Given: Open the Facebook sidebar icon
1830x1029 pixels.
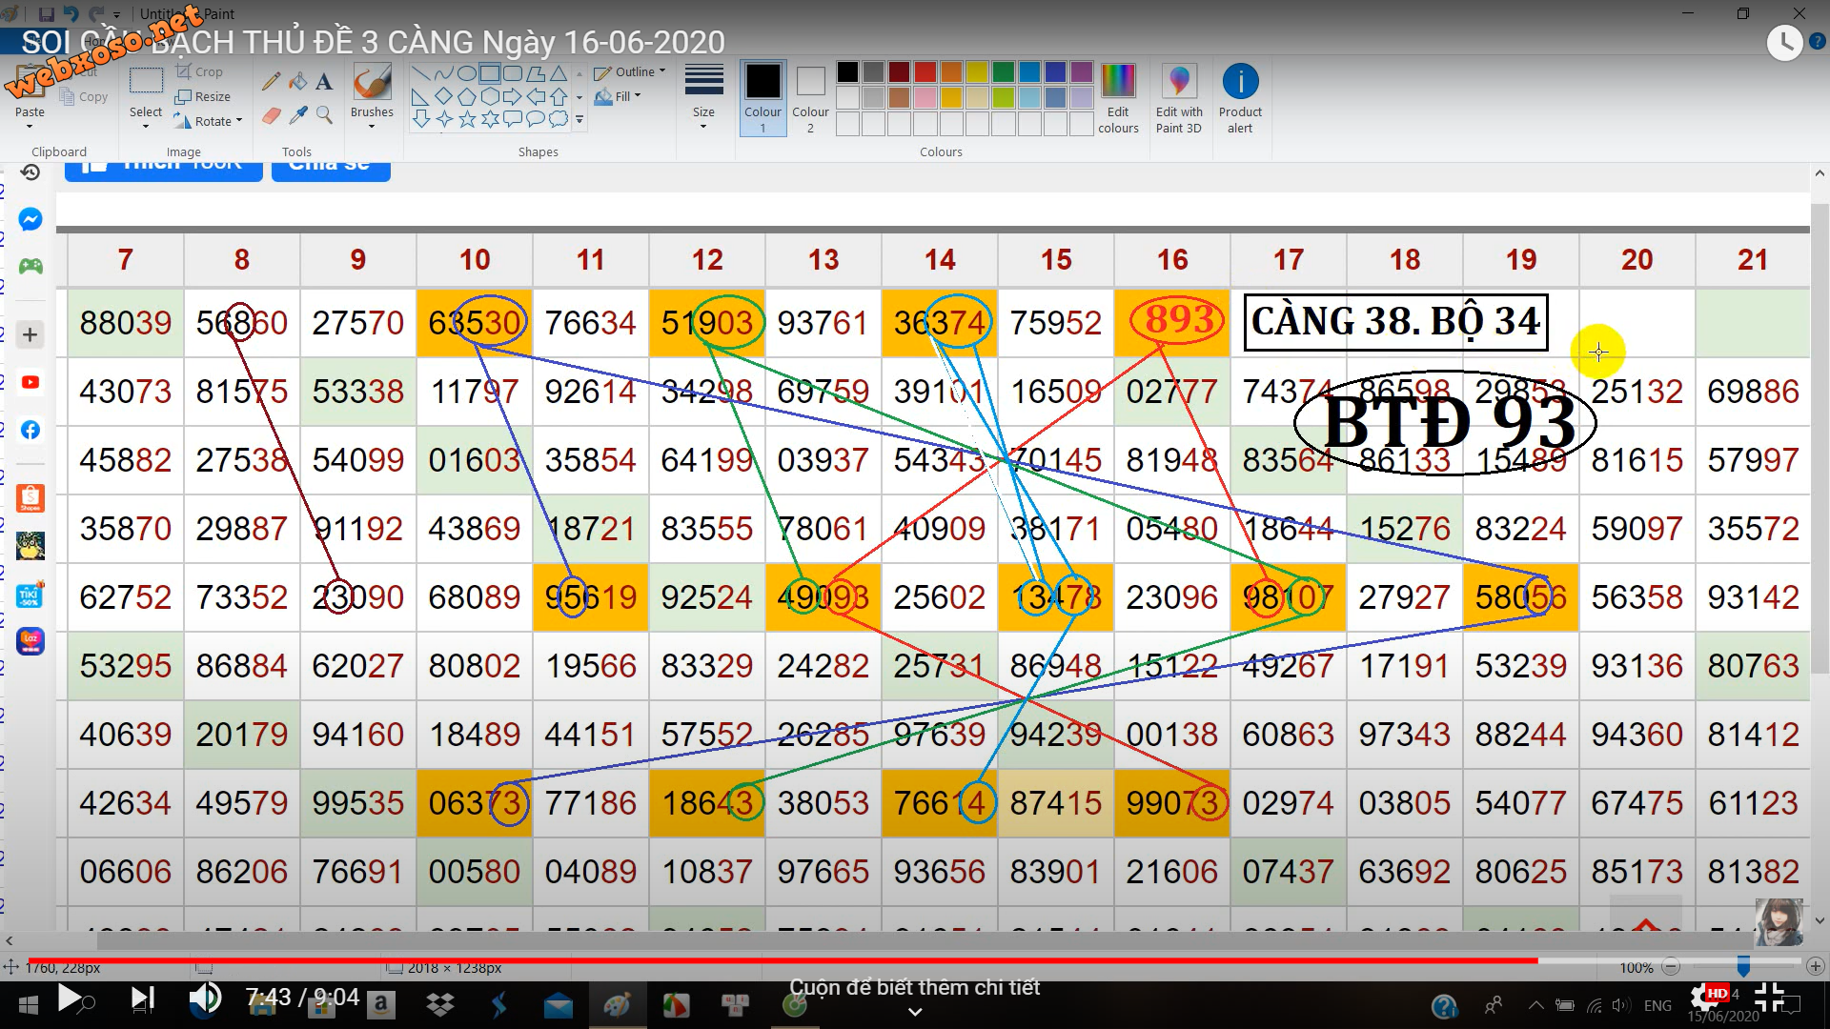Looking at the screenshot, I should (30, 430).
